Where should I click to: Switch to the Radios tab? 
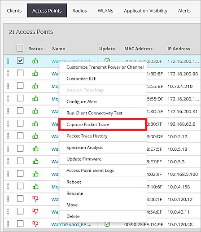[79, 11]
